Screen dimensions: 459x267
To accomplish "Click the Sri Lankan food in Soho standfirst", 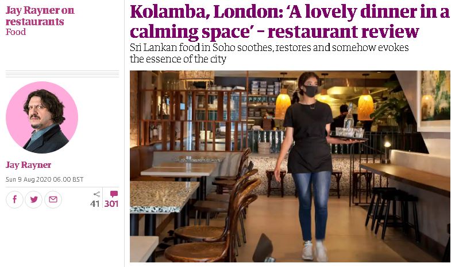I will [269, 53].
